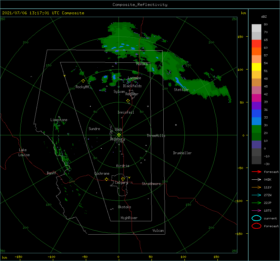Viewport: 280px width, 261px height.
Task: Click the Stettler city label
Action: point(181,90)
